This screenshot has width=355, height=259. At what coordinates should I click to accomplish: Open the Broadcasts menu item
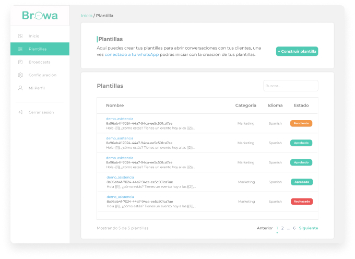coord(40,62)
